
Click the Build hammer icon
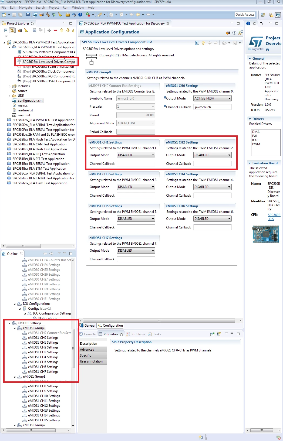48,15
